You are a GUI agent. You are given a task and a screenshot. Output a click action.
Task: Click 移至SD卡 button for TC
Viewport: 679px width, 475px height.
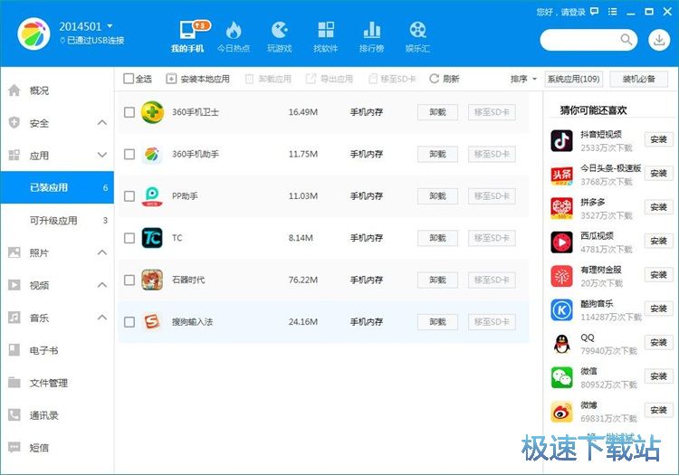(492, 238)
